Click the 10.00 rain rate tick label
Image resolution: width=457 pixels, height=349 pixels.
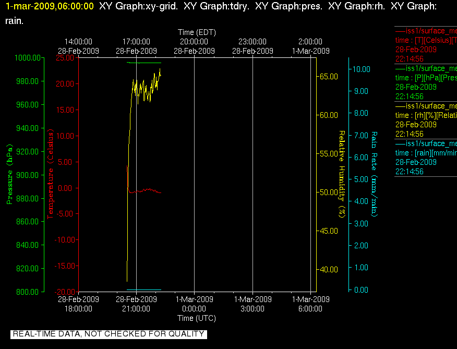pyautogui.click(x=362, y=69)
